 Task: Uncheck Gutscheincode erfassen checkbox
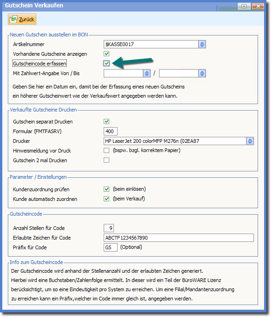point(106,64)
